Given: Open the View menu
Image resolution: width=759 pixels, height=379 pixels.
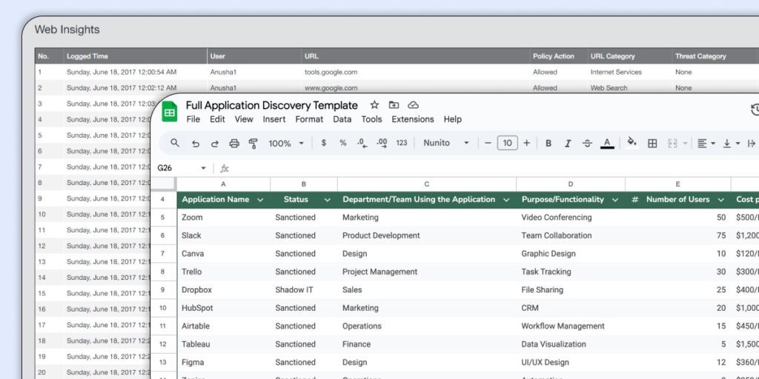Looking at the screenshot, I should coord(244,119).
